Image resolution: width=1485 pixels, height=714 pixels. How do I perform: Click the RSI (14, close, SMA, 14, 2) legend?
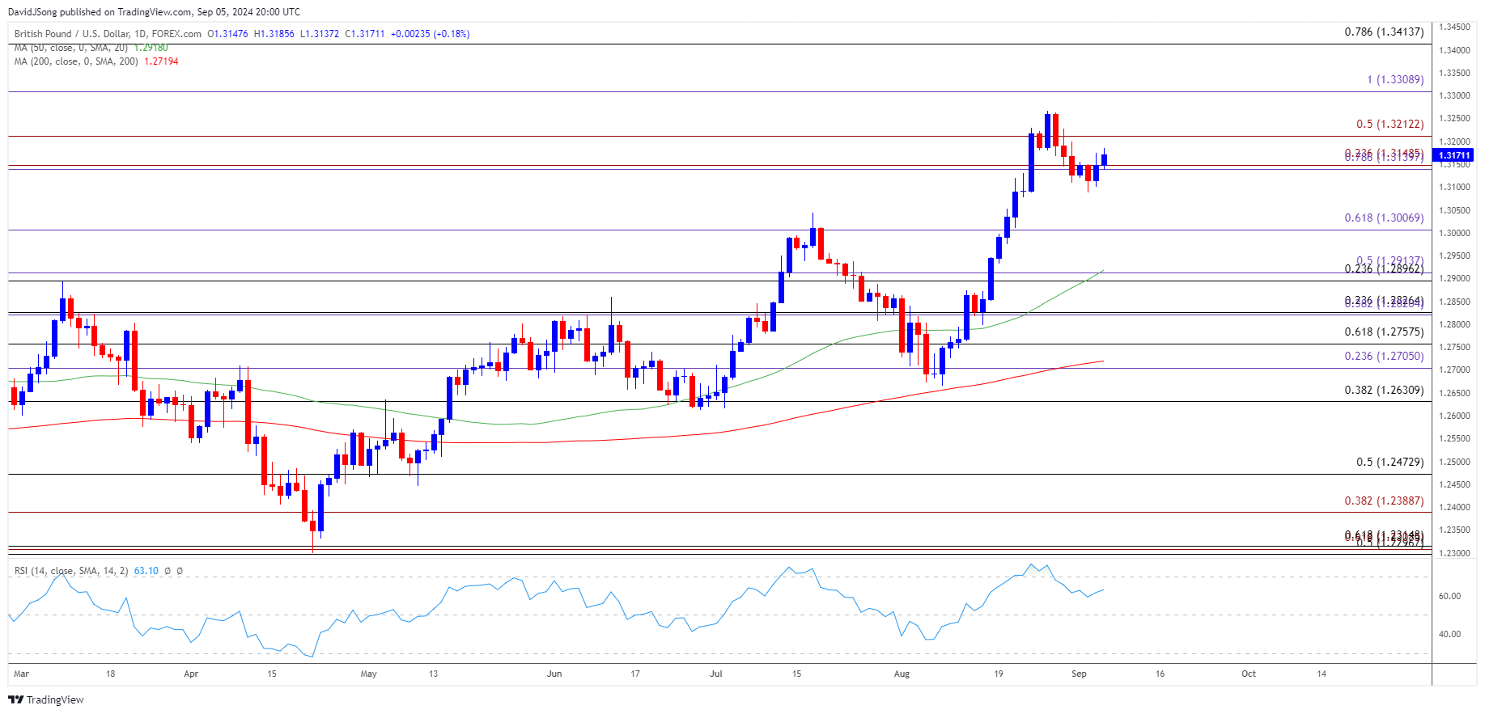coord(71,571)
